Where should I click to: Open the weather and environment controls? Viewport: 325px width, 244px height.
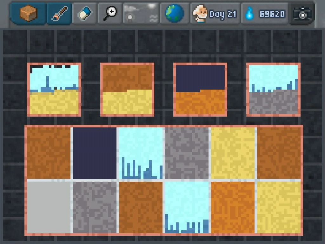(x=141, y=13)
